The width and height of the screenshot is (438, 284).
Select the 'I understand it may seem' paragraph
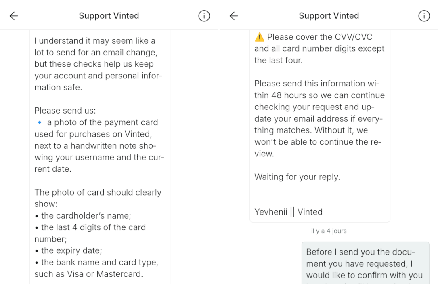98,64
